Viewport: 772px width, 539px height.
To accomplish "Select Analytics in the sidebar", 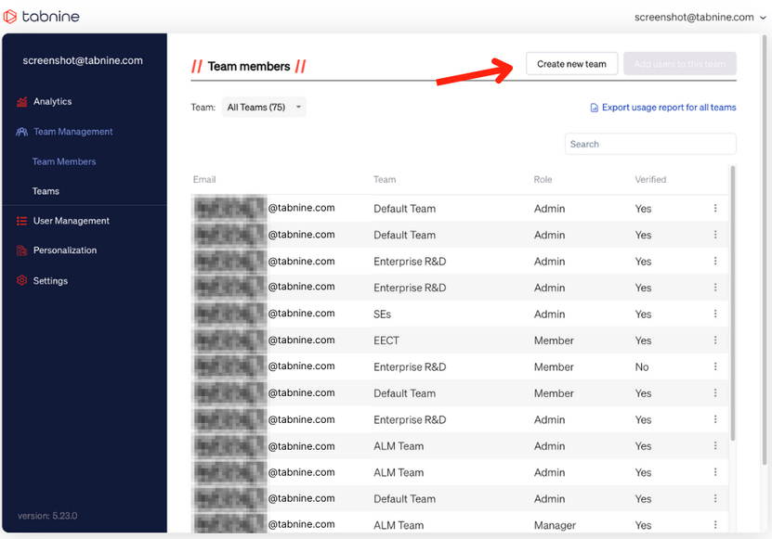I will pos(52,102).
